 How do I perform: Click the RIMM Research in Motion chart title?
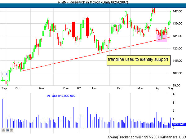(x=93, y=2)
